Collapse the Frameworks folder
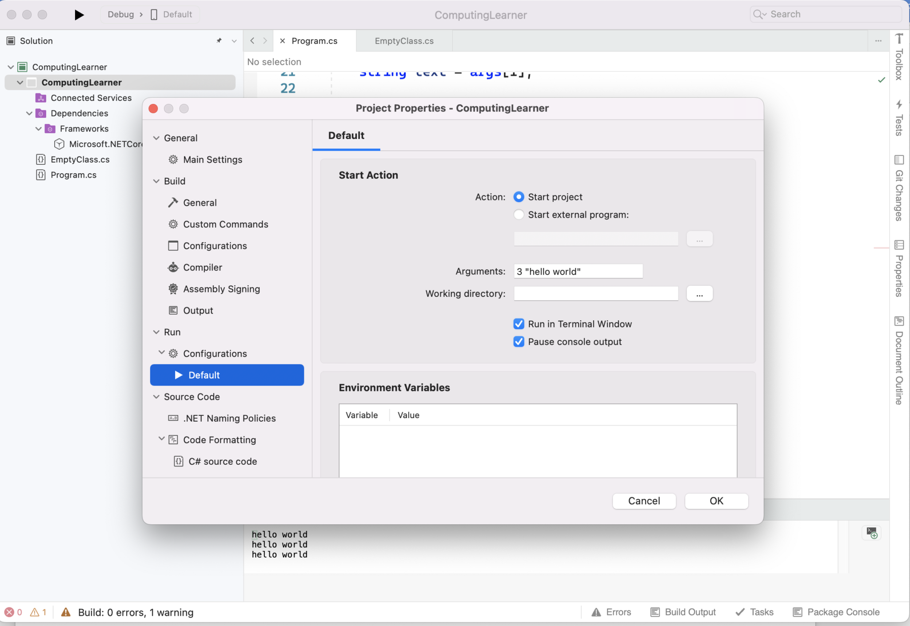This screenshot has width=910, height=626. [39, 129]
